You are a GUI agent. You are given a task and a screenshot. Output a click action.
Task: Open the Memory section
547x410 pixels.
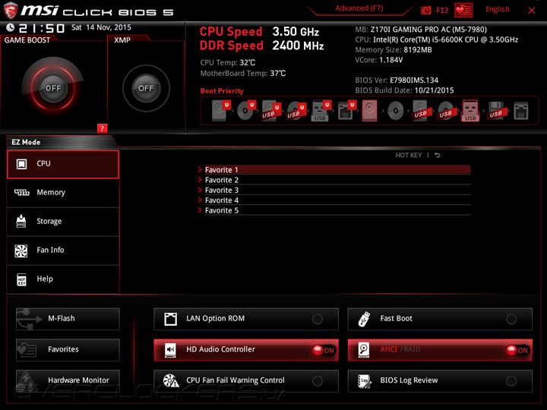coord(63,193)
